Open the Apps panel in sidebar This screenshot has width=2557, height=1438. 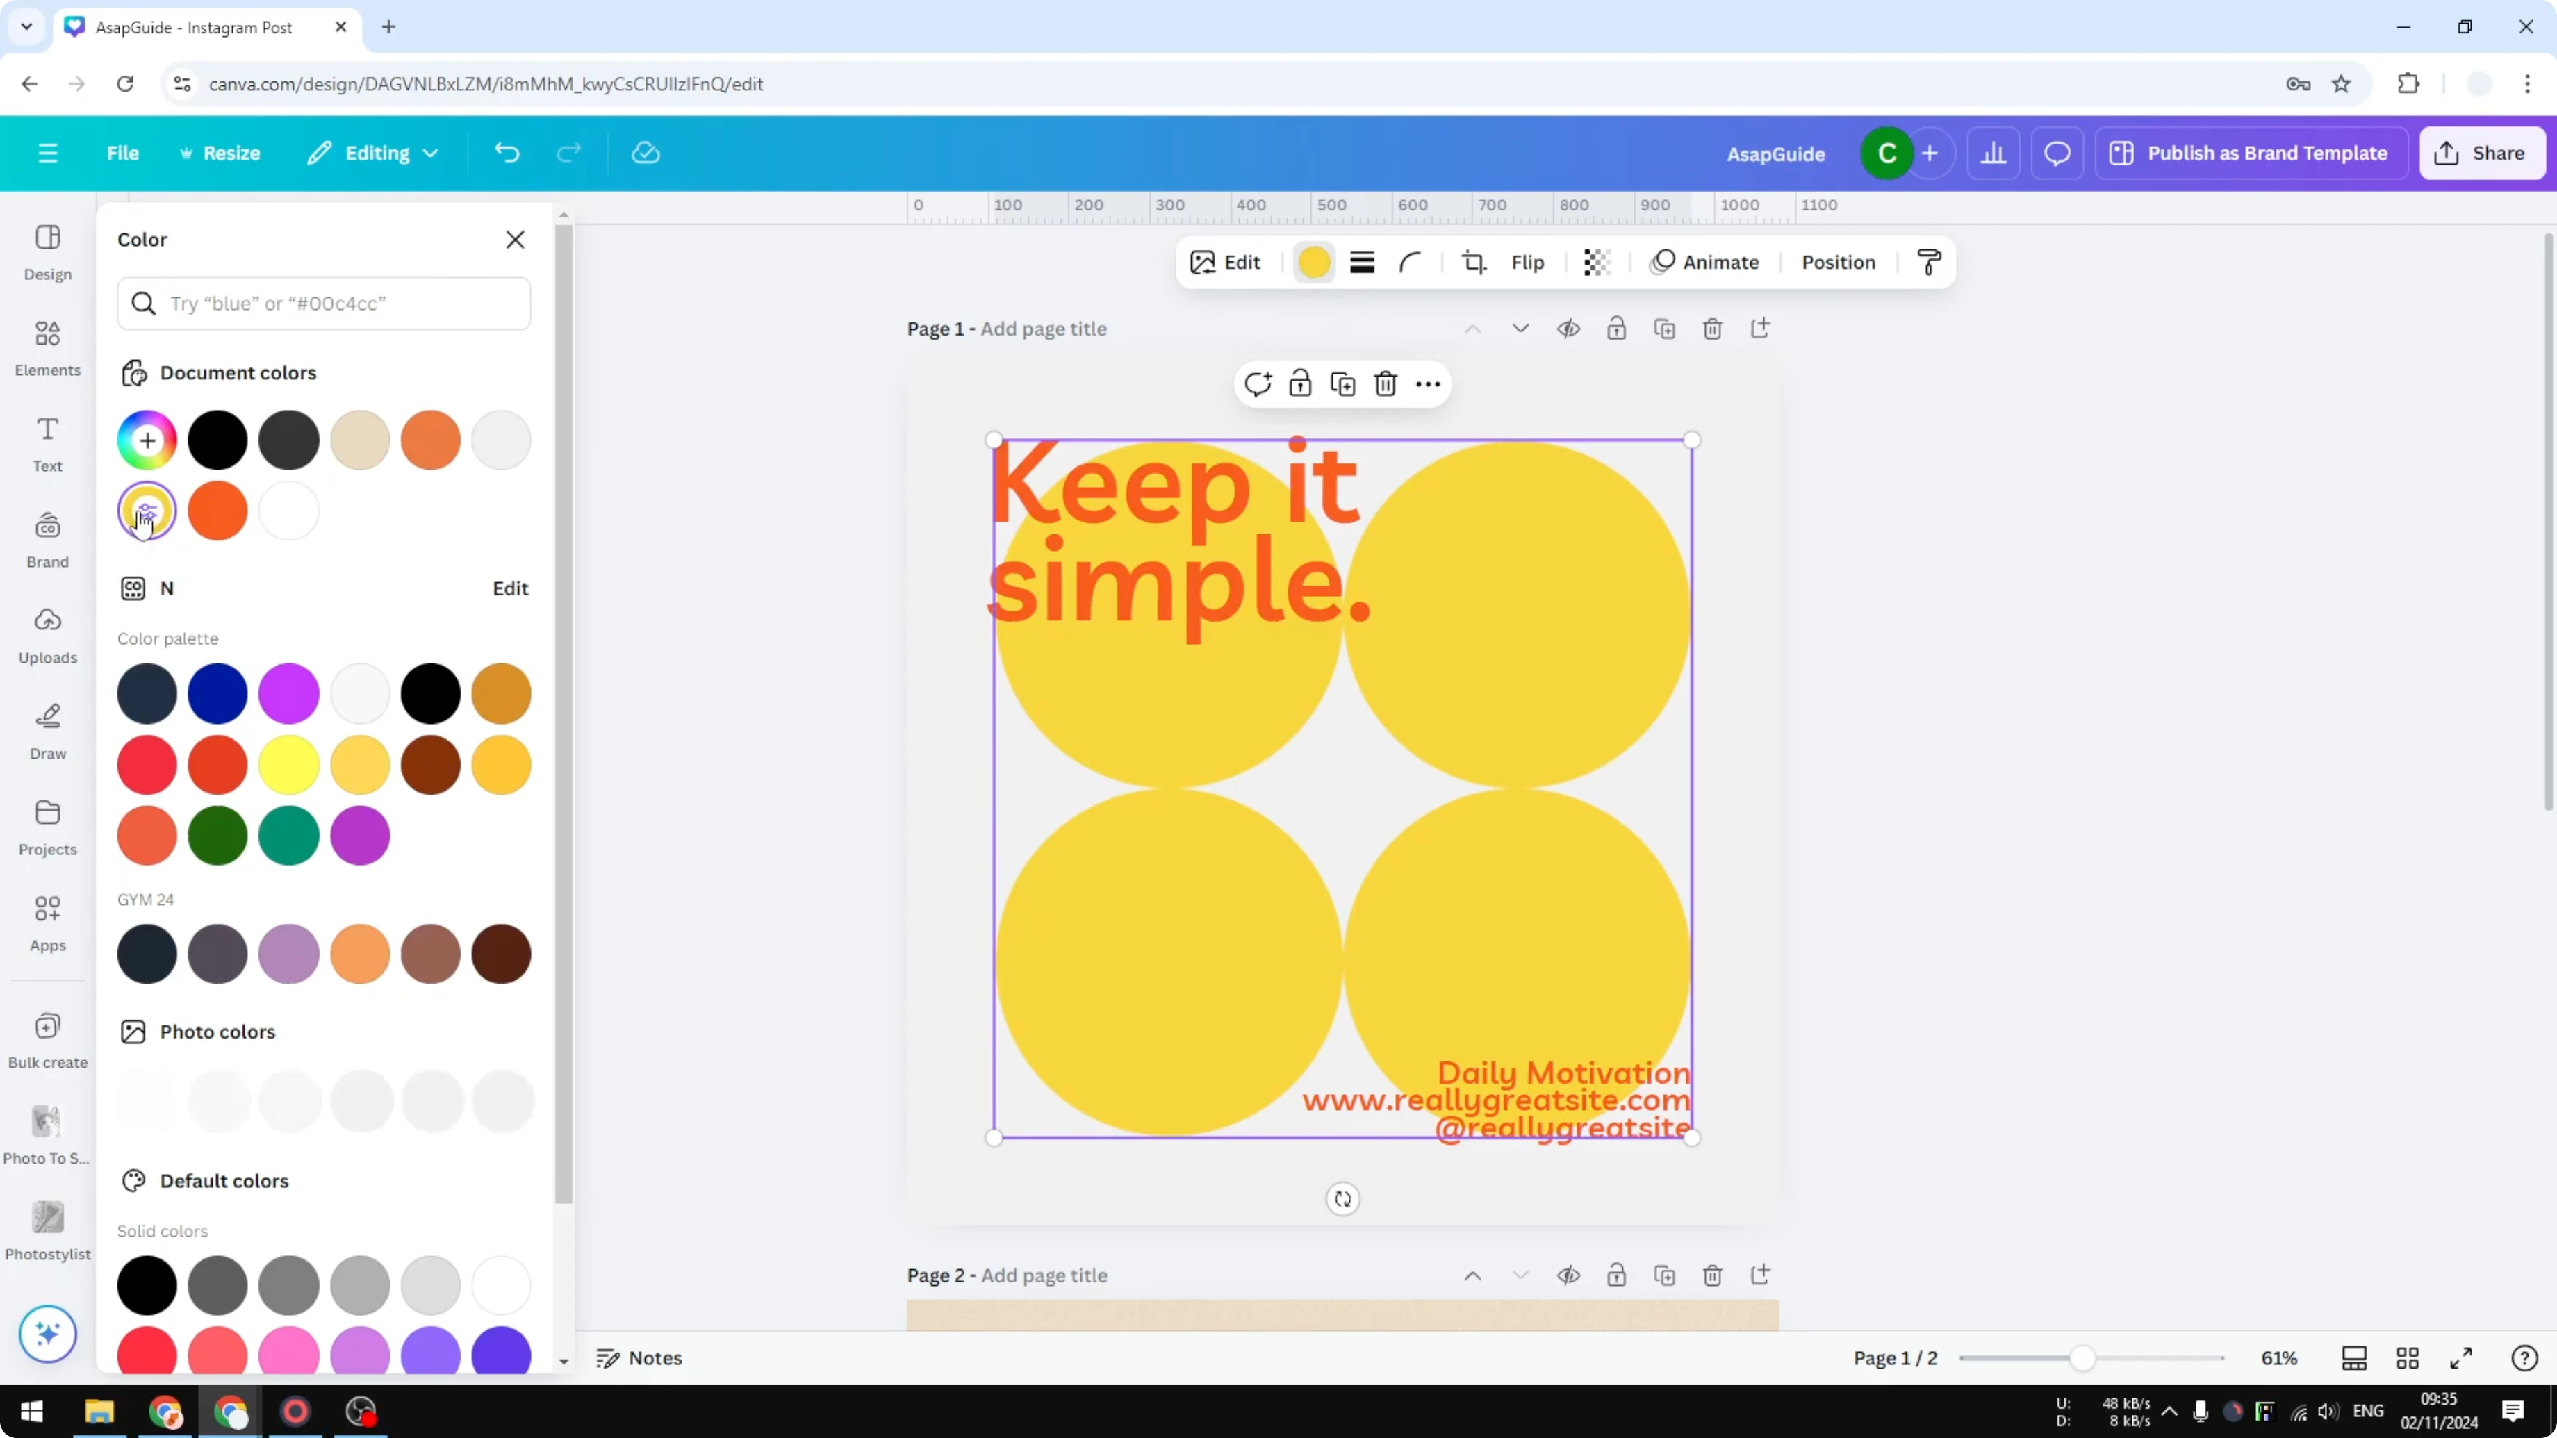tap(47, 923)
